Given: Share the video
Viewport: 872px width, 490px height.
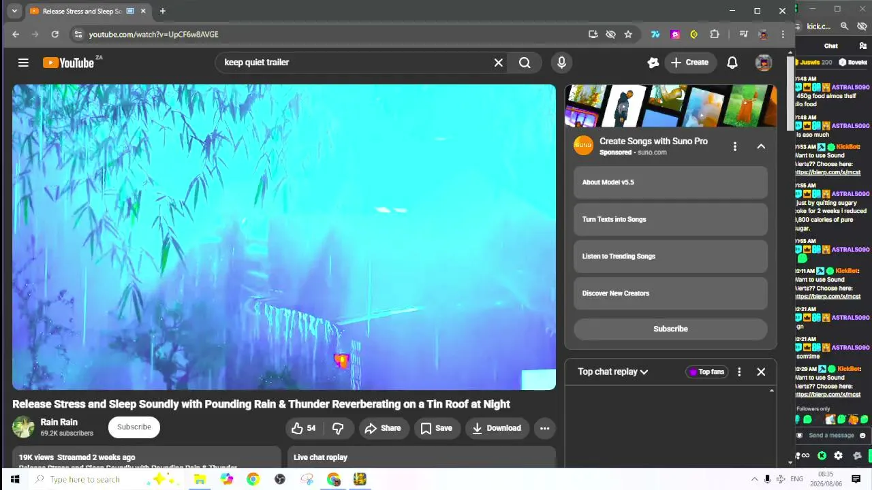Looking at the screenshot, I should pyautogui.click(x=383, y=428).
